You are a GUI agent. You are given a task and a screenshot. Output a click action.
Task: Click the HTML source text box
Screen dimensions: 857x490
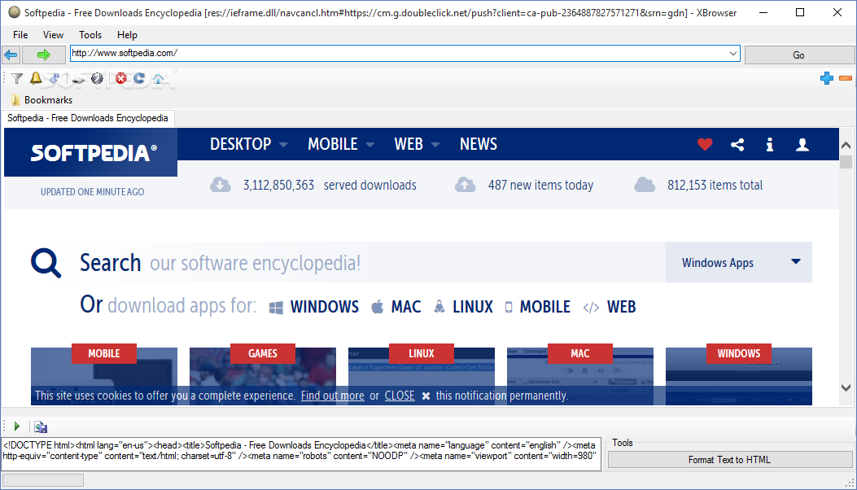(x=301, y=453)
